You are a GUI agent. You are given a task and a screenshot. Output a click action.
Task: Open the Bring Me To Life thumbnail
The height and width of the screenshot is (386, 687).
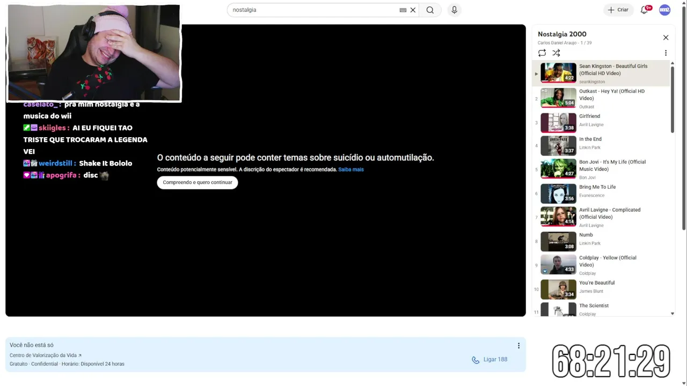pyautogui.click(x=558, y=193)
